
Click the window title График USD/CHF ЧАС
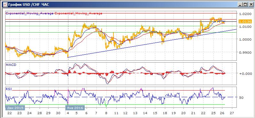(x=28, y=4)
